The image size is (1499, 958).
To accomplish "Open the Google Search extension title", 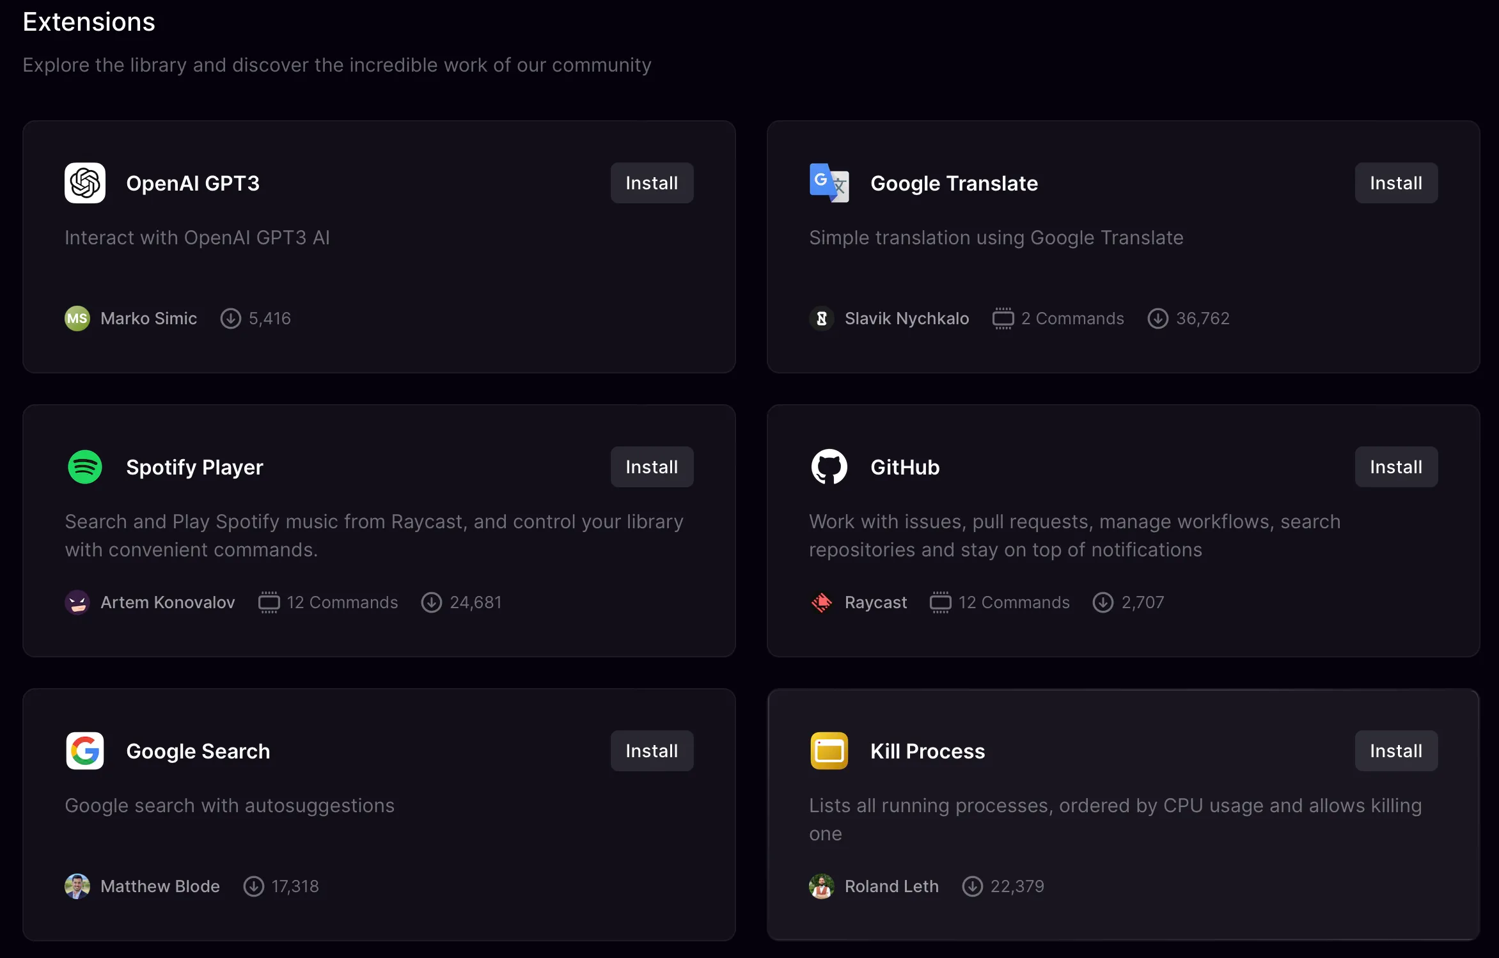I will tap(198, 751).
